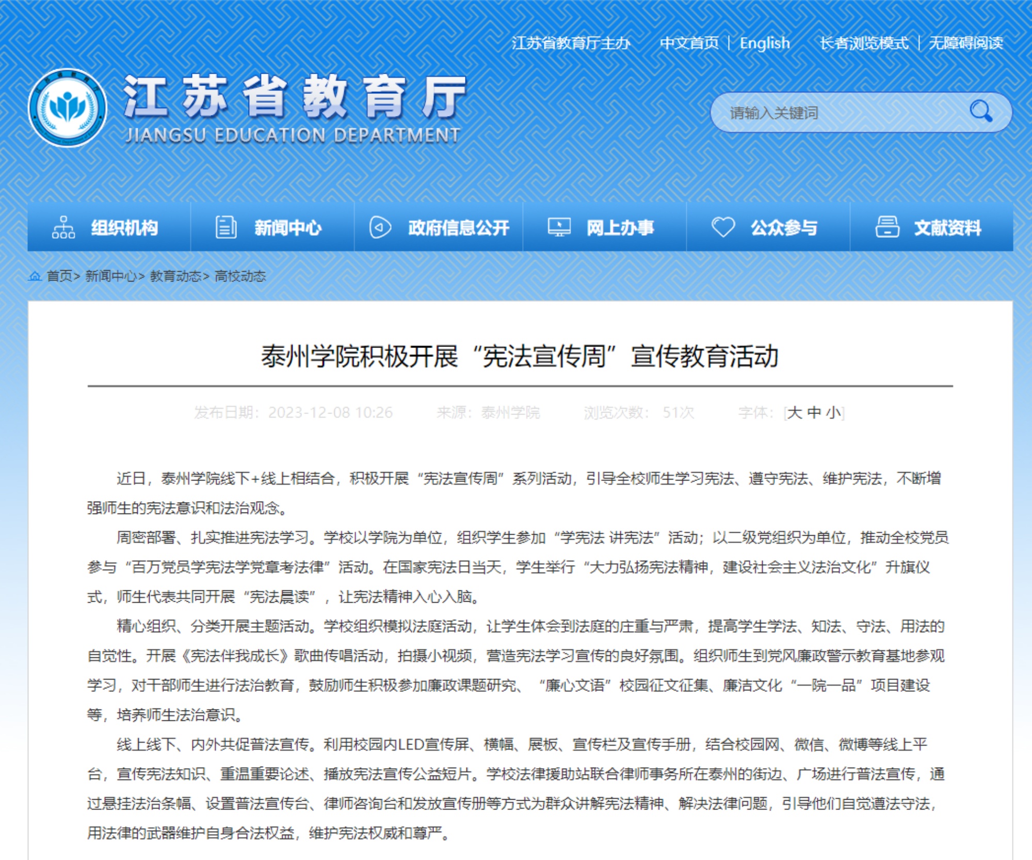1032x860 pixels.
Task: Switch to English version link
Action: (764, 43)
